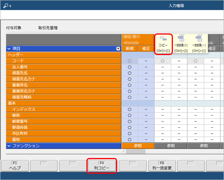Open the 項目 header filter dropdown

click(x=118, y=49)
